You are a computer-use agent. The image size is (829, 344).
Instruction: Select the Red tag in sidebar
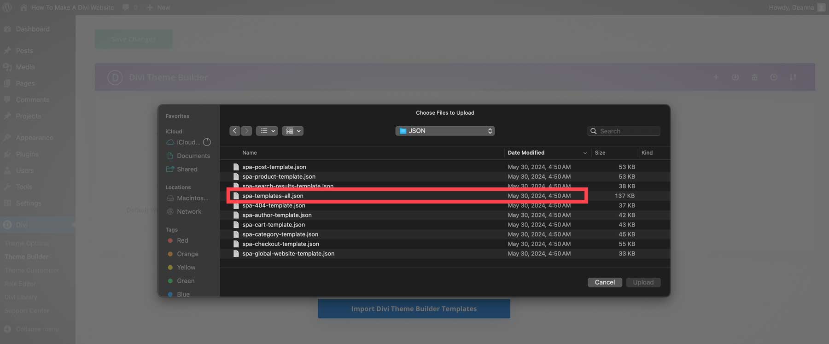click(182, 240)
